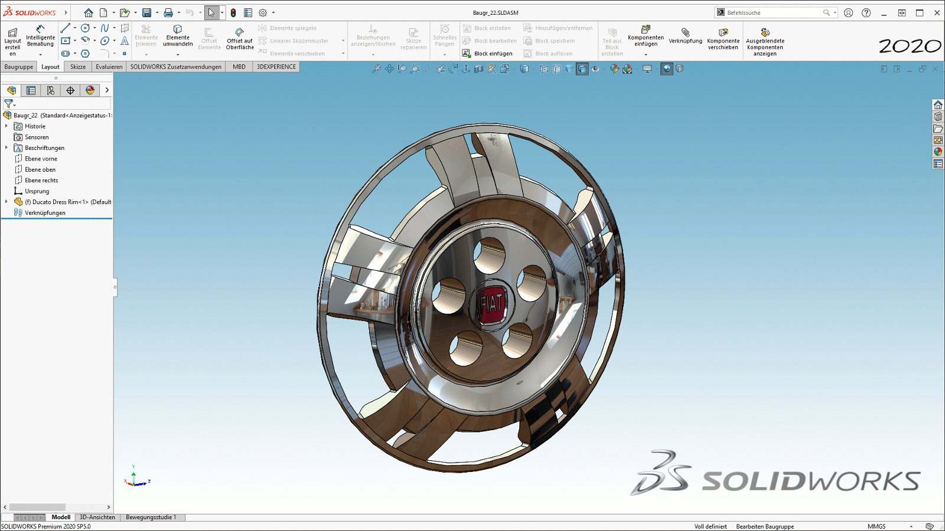Switch to the 3DEXPERIENCE tab
945x531 pixels.
click(x=276, y=67)
